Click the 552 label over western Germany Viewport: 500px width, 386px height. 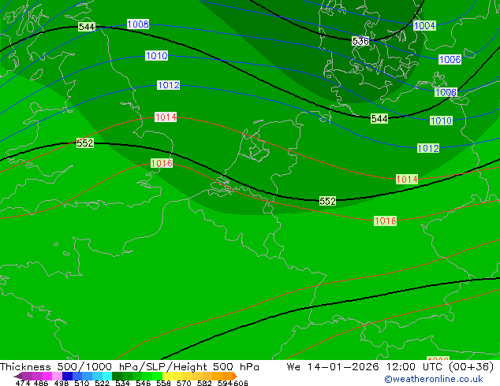click(327, 202)
